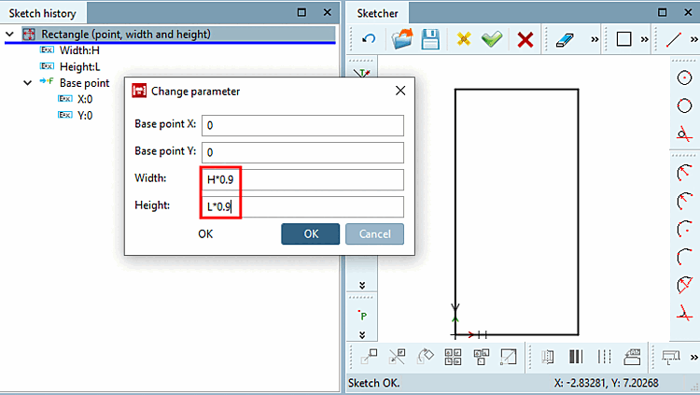
Task: Select the eraser tool
Action: tap(565, 40)
